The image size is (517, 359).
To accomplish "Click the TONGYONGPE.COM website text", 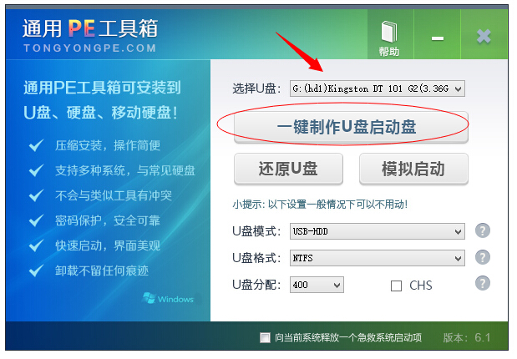I will coord(89,48).
